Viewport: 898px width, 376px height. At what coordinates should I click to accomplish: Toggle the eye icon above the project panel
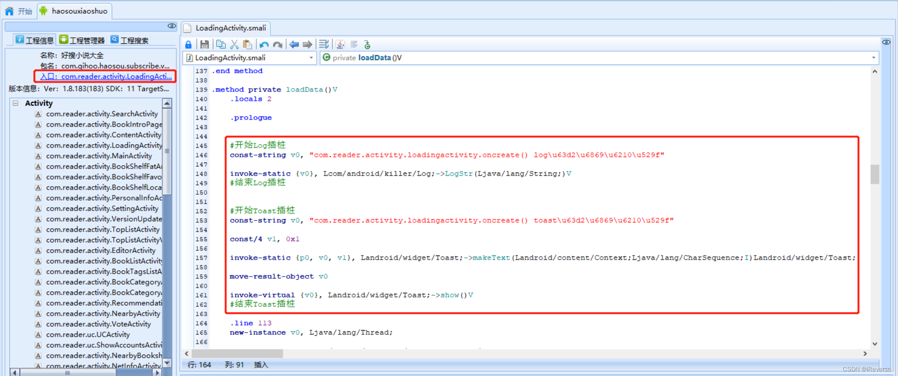[x=172, y=26]
